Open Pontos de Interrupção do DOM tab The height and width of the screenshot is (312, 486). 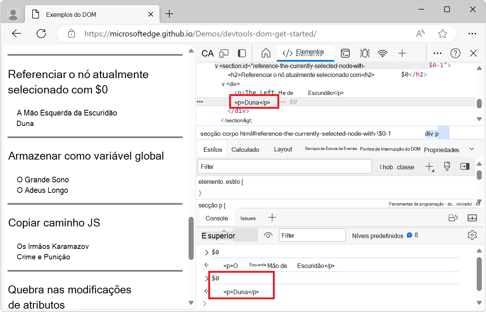[390, 149]
